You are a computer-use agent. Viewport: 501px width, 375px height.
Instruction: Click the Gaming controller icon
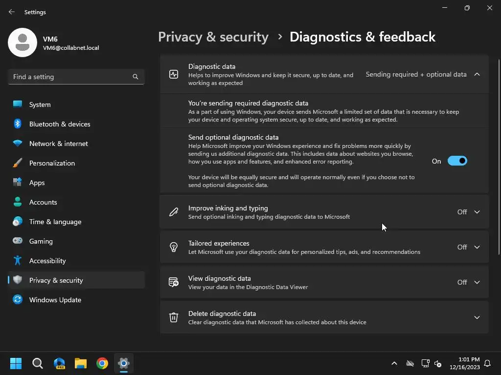click(18, 241)
